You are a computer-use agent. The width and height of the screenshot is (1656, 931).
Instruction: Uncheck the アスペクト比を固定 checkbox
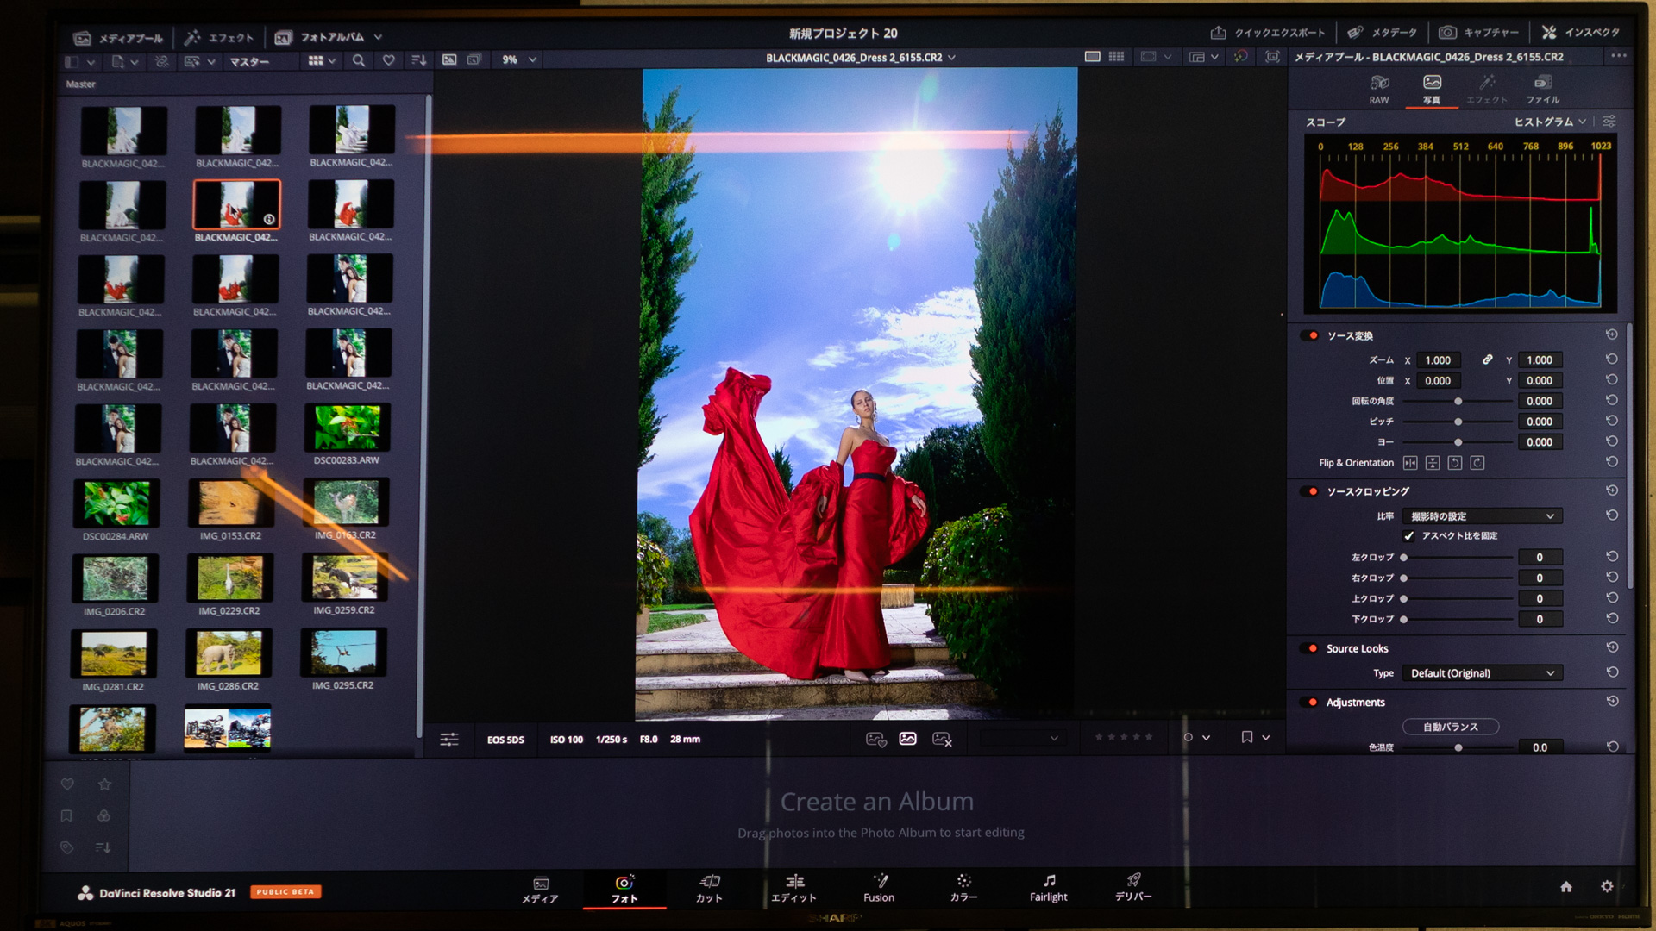click(x=1409, y=536)
